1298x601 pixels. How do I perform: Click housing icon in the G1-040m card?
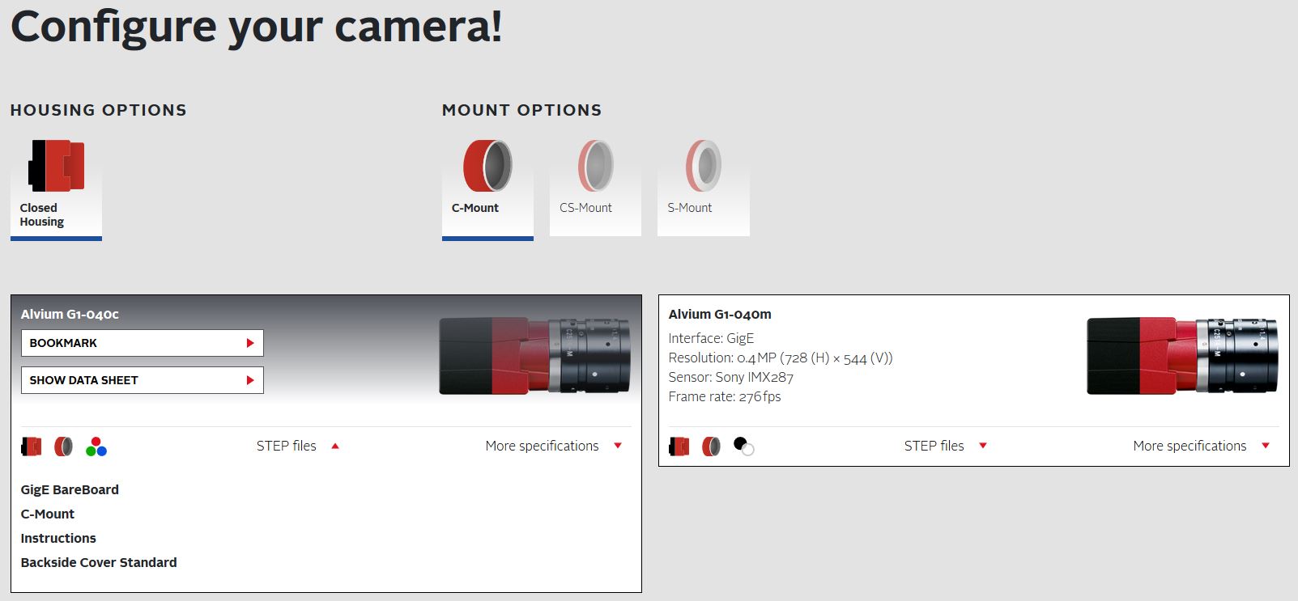679,447
